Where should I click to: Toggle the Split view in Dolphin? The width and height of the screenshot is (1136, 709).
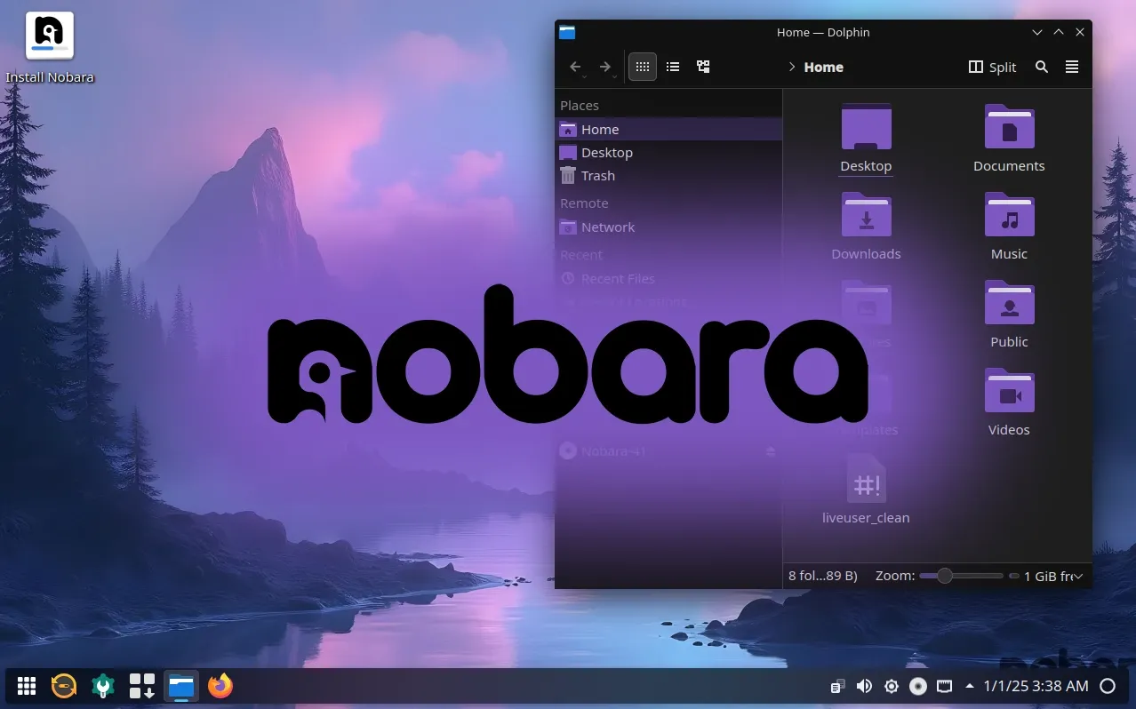[x=992, y=67]
